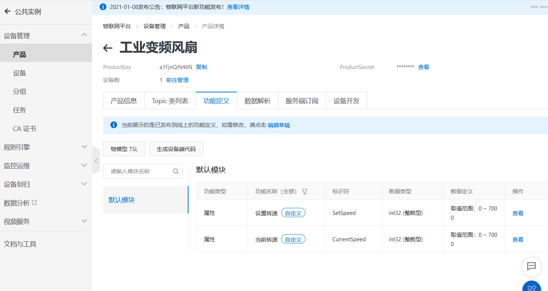
Task: Click the 自定义 tag beside 设置转速
Action: (293, 213)
